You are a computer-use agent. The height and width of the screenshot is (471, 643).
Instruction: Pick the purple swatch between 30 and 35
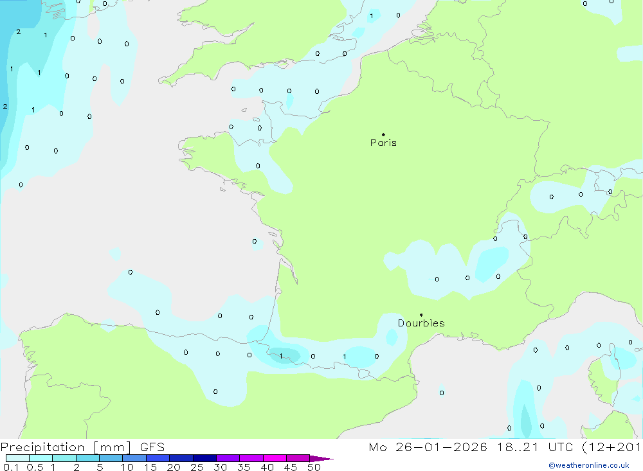[228, 458]
